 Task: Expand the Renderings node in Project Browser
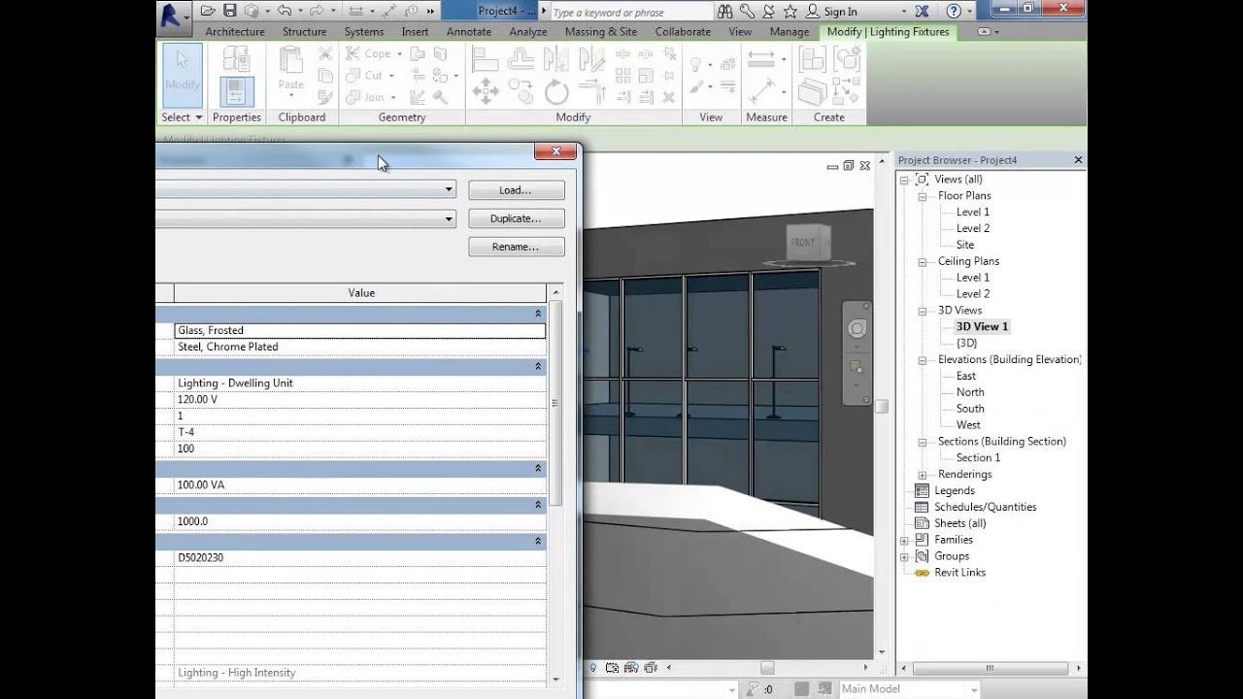(923, 475)
